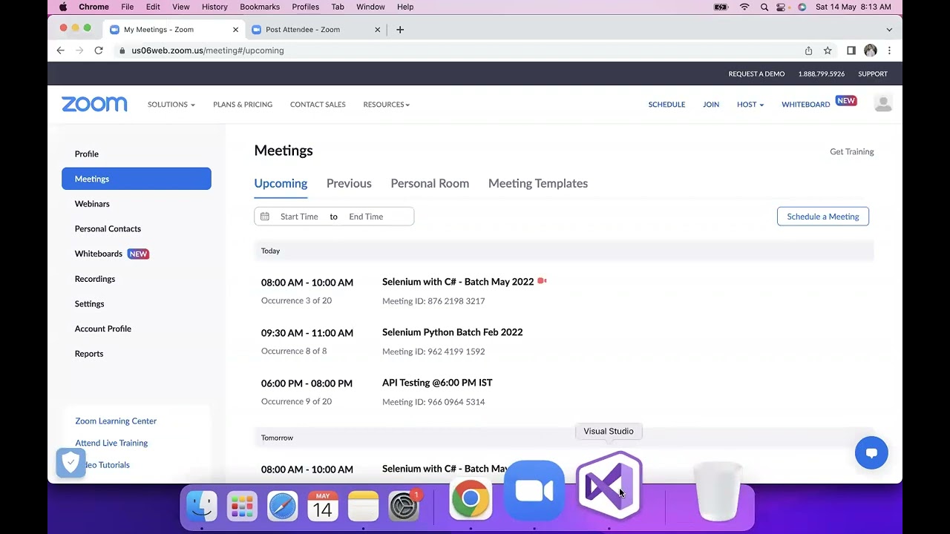
Task: Launch Safari from the Dock
Action: pyautogui.click(x=282, y=506)
